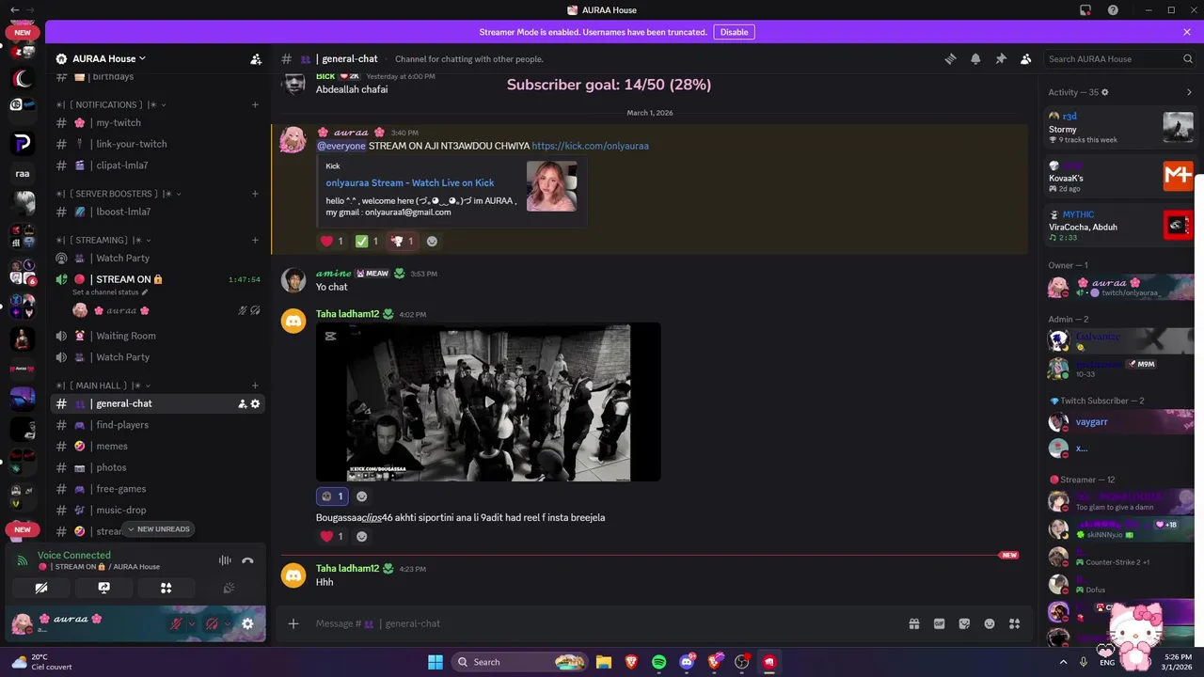Create a channel in SERVER BOOSTERS category
Viewport: 1204px width, 677px height.
[255, 194]
